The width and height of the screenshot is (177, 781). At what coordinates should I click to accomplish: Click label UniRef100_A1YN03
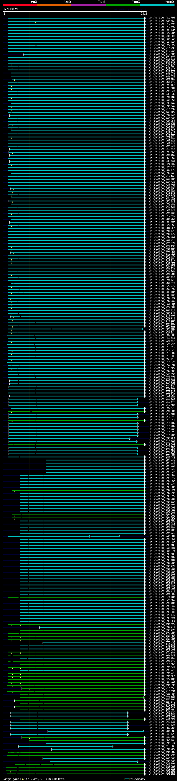(162, 52)
